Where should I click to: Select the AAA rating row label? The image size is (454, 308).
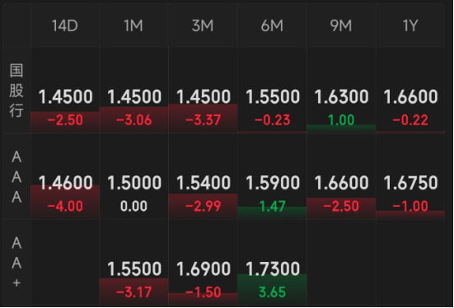click(x=16, y=176)
